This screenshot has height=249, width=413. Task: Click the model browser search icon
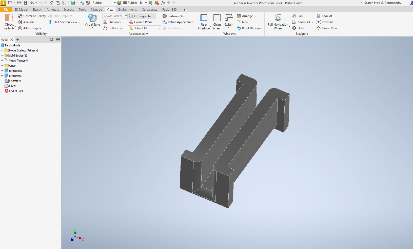(x=52, y=40)
